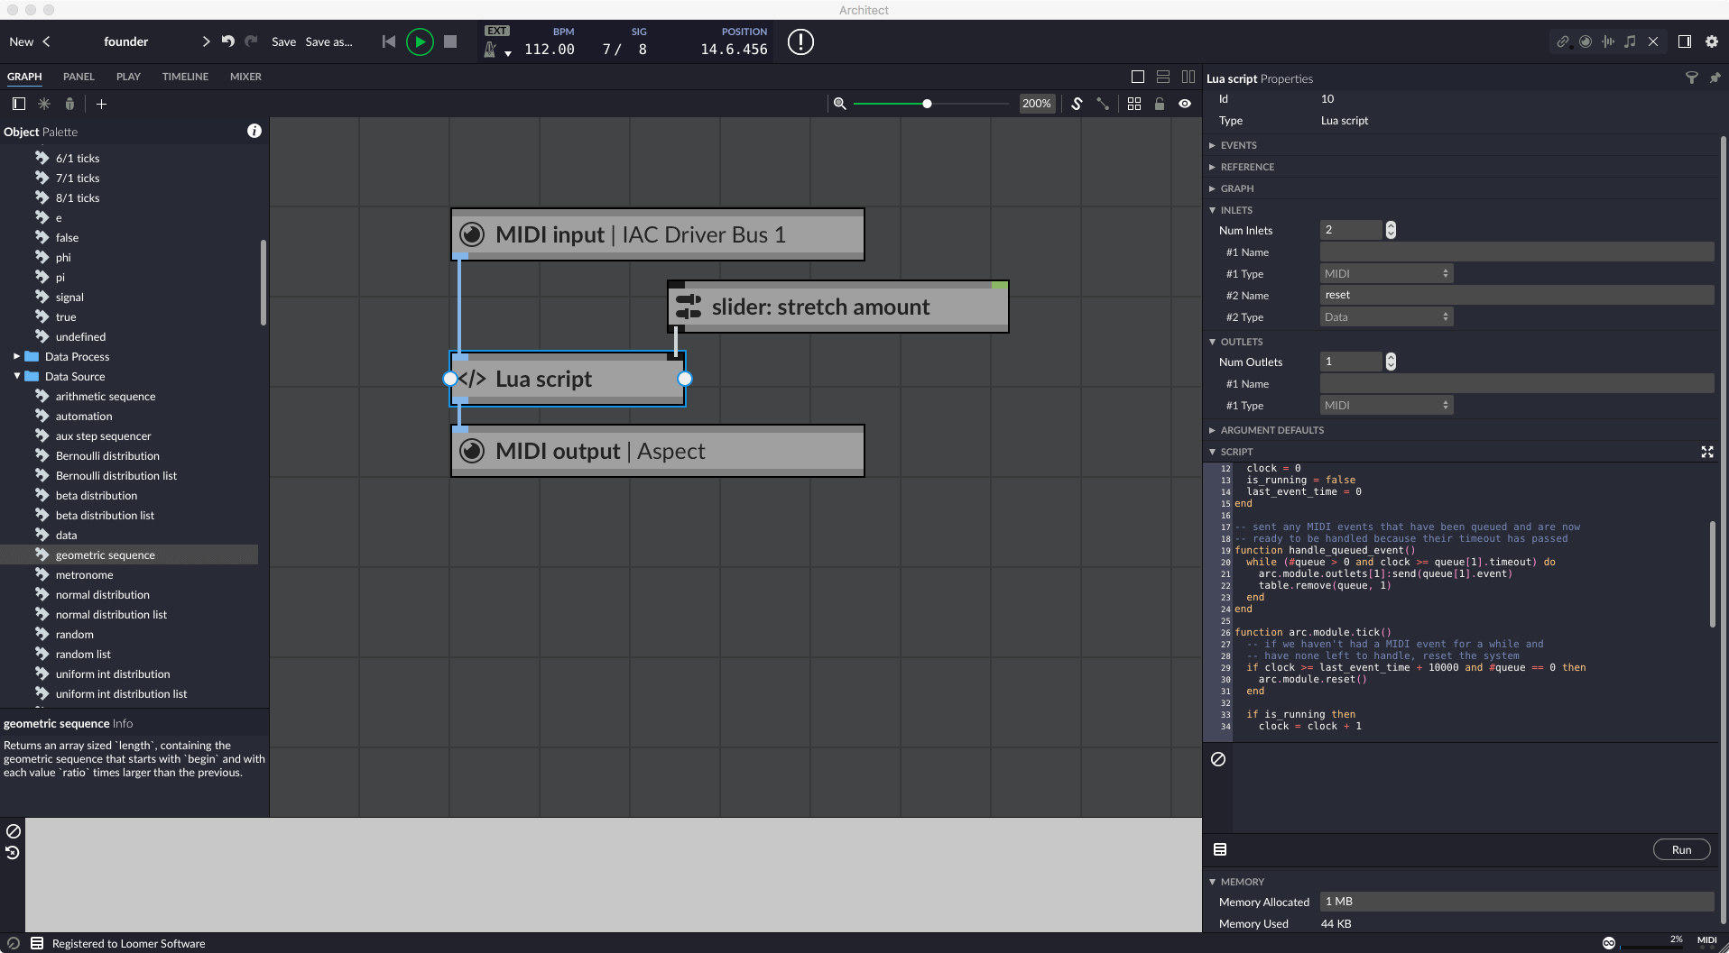Viewport: 1729px width, 953px height.
Task: Go to next preset chevron
Action: (206, 41)
